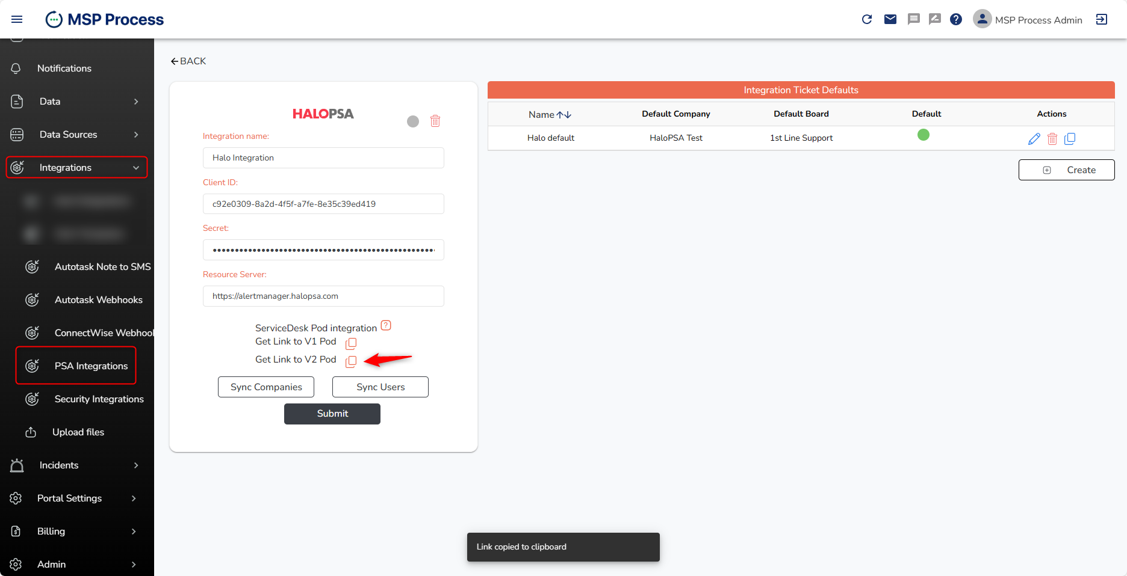Click the Integration name input field
1127x576 pixels.
tap(323, 158)
